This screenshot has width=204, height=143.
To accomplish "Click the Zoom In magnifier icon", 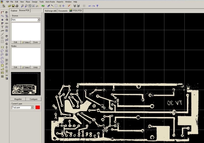I will pos(22,6).
